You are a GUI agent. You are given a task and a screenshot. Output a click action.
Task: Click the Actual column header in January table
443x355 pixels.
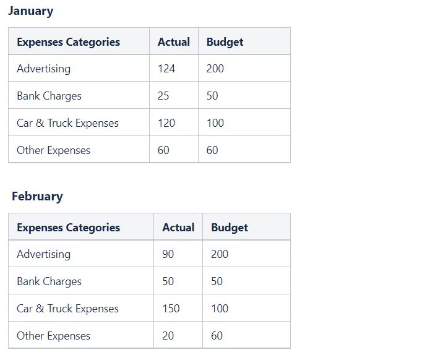pyautogui.click(x=173, y=42)
